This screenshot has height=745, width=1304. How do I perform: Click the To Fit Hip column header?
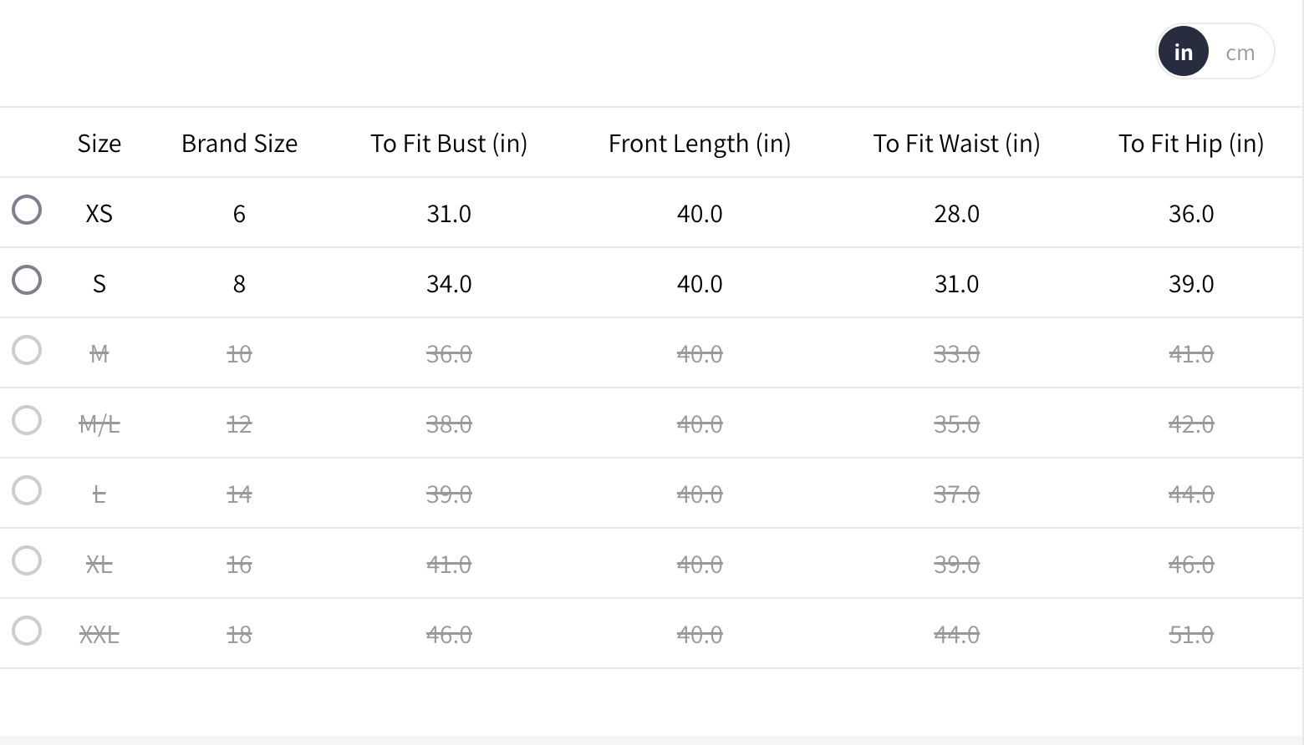[x=1191, y=144]
